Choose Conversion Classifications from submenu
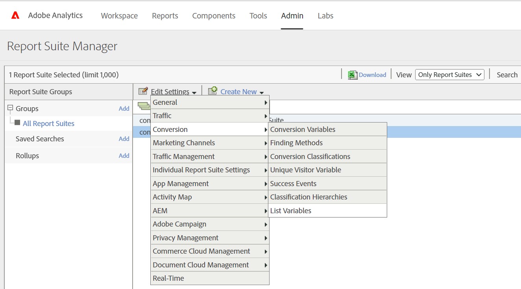 [327, 156]
